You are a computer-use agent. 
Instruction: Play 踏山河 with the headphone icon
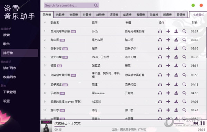[160, 40]
